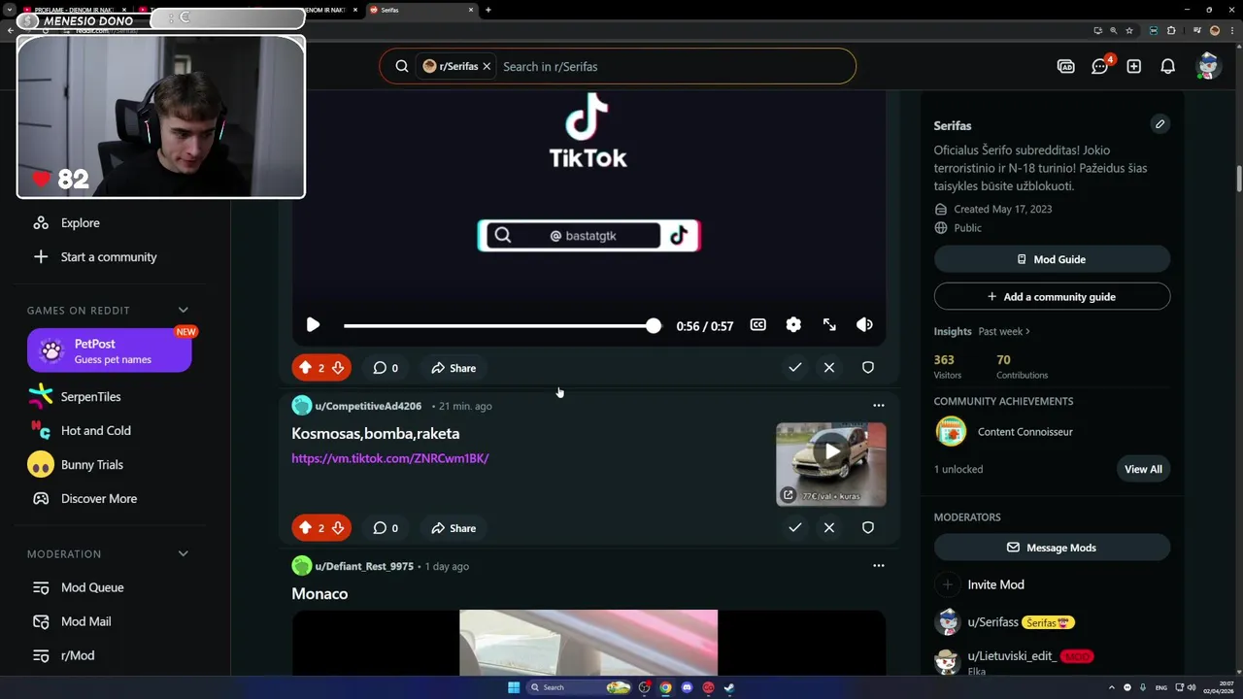Create a new post with the plus icon

tap(1134, 67)
